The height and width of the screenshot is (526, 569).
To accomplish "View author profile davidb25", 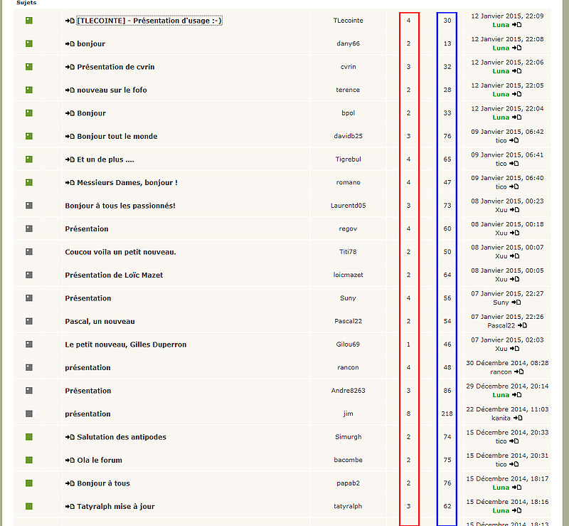I will (348, 136).
